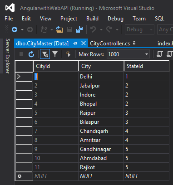Open the File menu
Screen dimensions: 173x185
pos(9,19)
